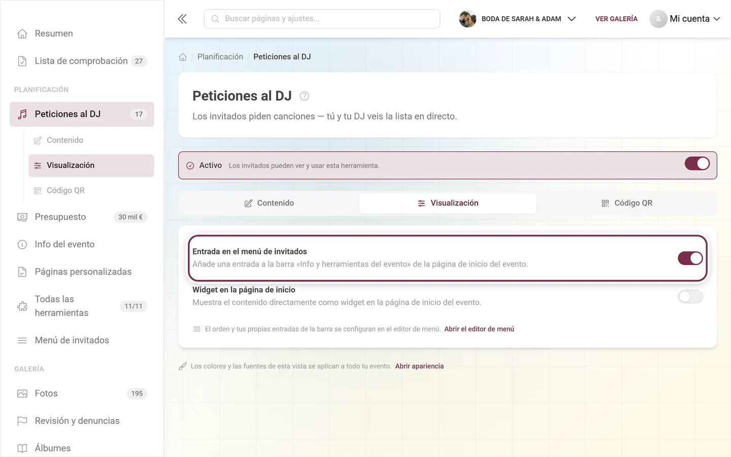The width and height of the screenshot is (731, 457).
Task: Click the QR icon beside sidebar Código QR
Action: pyautogui.click(x=38, y=191)
